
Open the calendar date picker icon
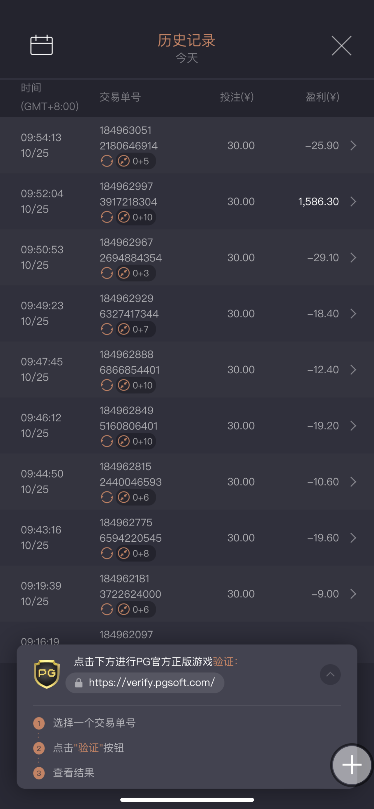[x=41, y=45]
